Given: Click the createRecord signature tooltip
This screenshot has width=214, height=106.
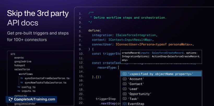Looking at the screenshot, I should tap(161, 57).
